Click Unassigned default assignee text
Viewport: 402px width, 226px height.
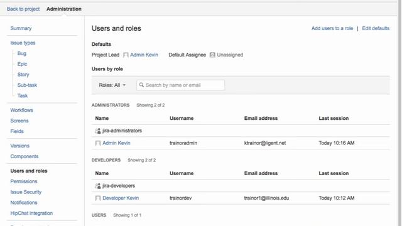(x=230, y=55)
